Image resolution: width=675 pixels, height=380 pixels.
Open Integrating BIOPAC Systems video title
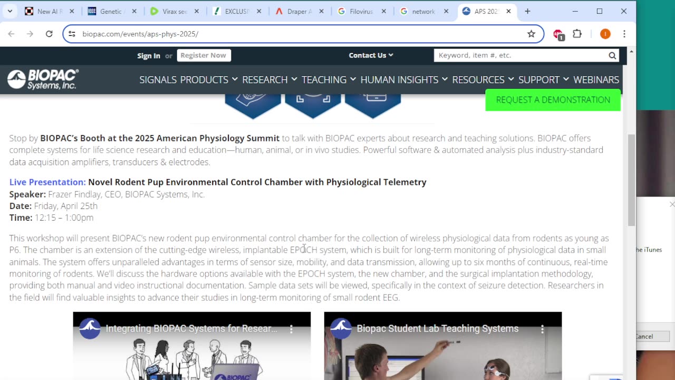[191, 329]
